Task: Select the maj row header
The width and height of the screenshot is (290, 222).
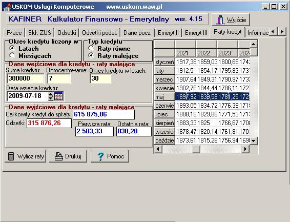Action: pos(164,97)
